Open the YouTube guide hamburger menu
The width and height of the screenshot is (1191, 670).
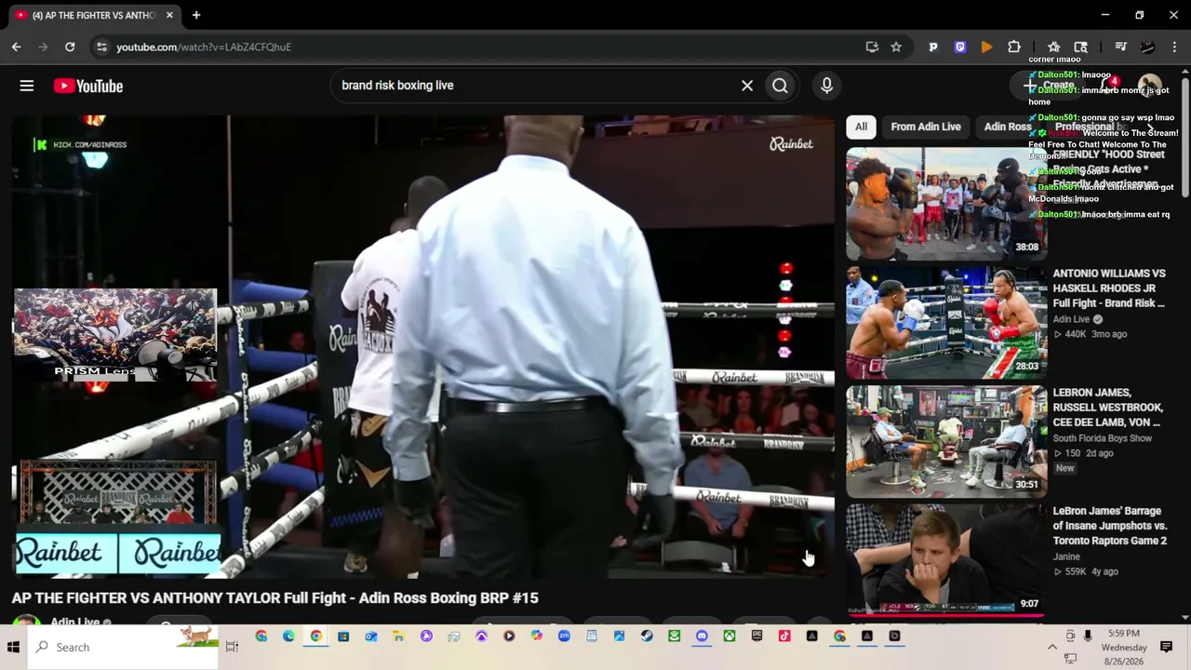[x=27, y=86]
